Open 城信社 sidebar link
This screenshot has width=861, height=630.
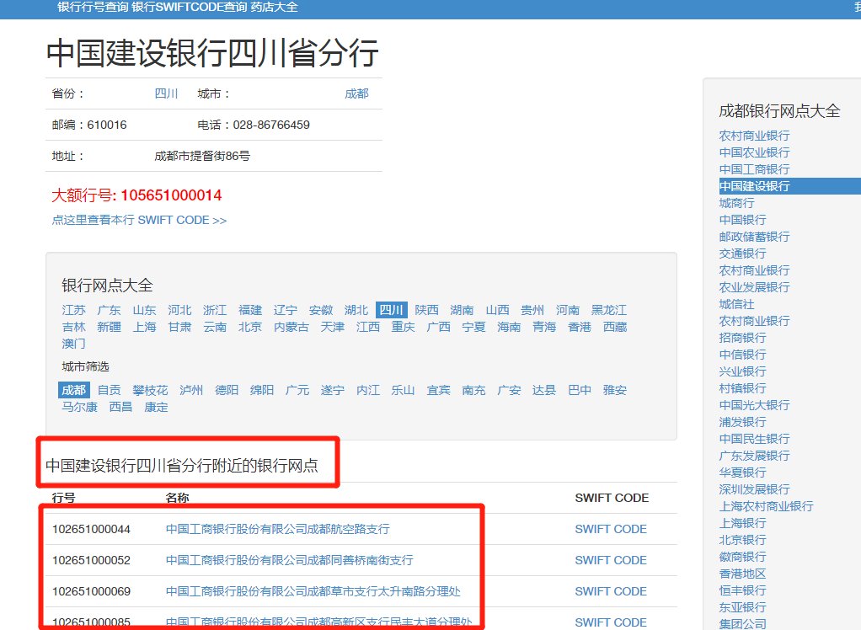[x=736, y=304]
